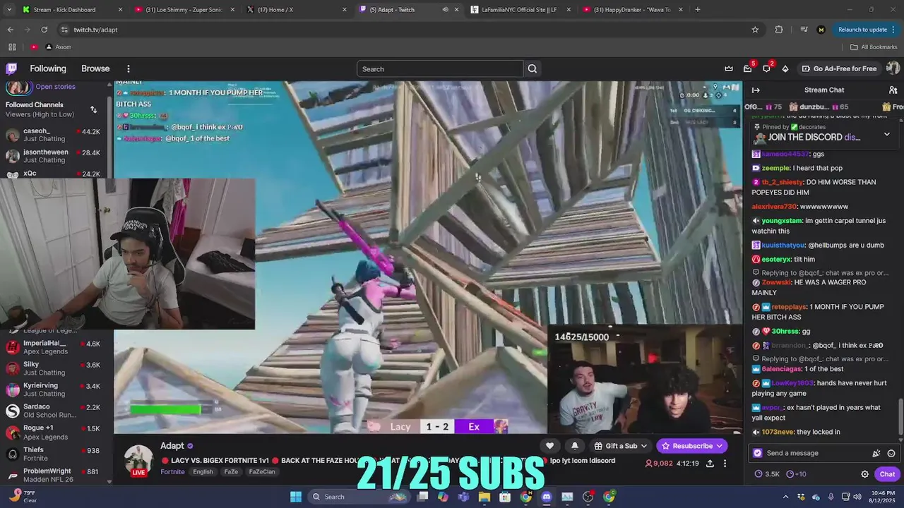
Task: Click the Twitch logo home icon
Action: click(x=11, y=68)
